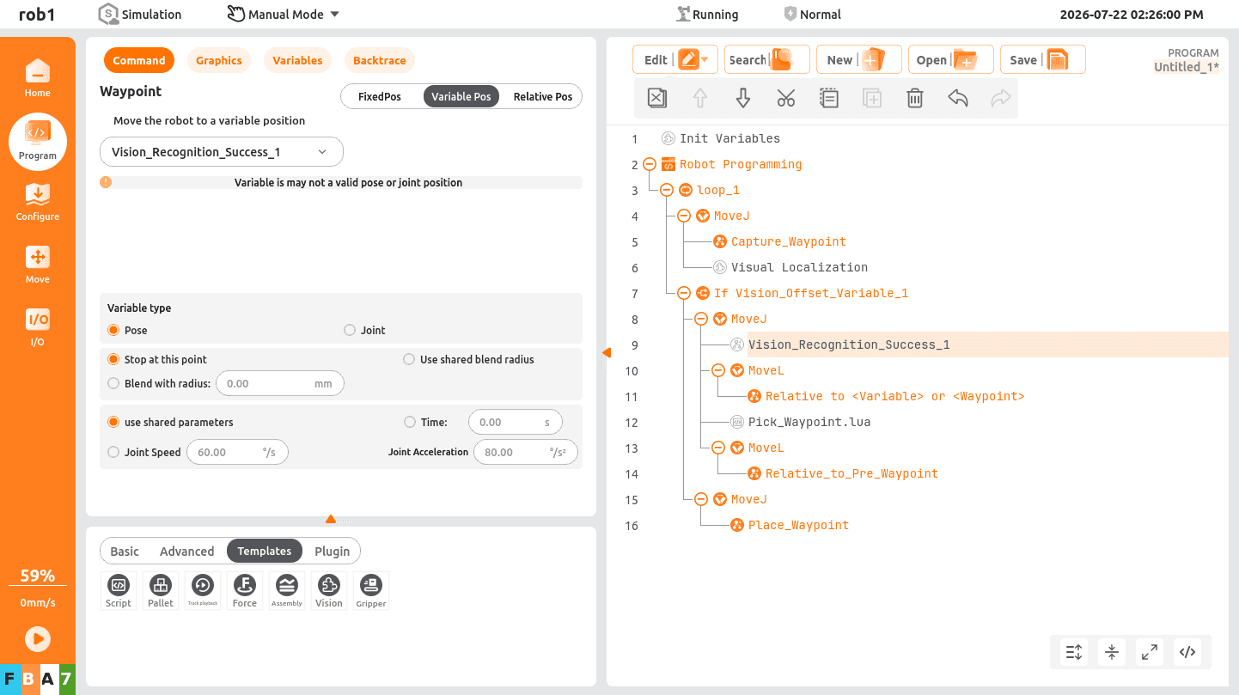The width and height of the screenshot is (1239, 695).
Task: Insert the Vision template icon
Action: (x=329, y=591)
